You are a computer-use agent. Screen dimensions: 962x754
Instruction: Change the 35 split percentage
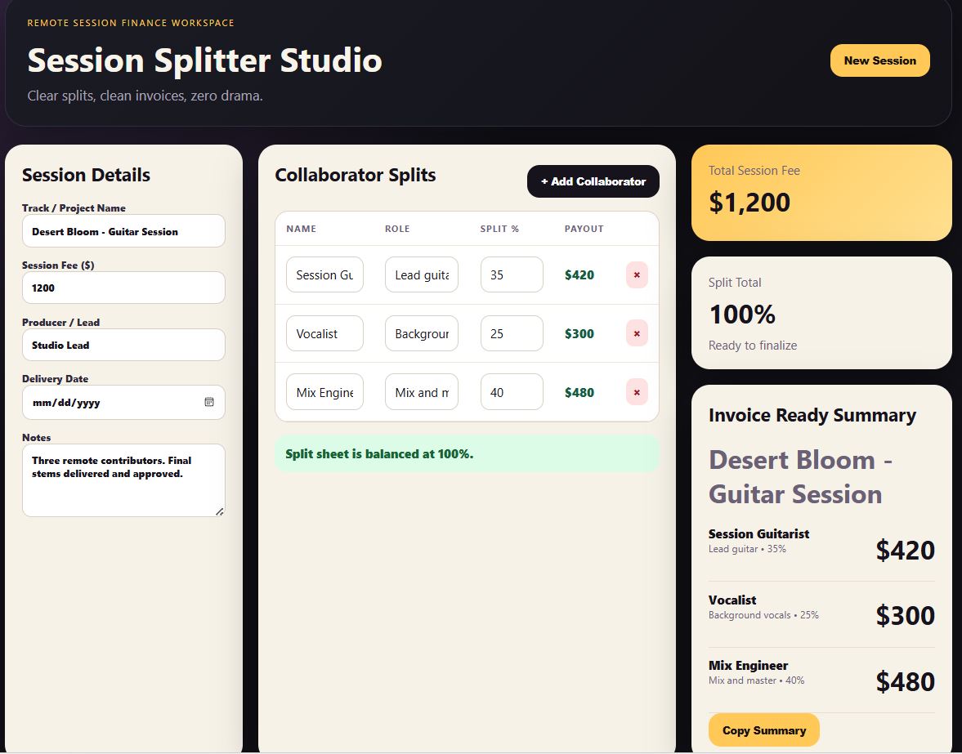coord(512,274)
